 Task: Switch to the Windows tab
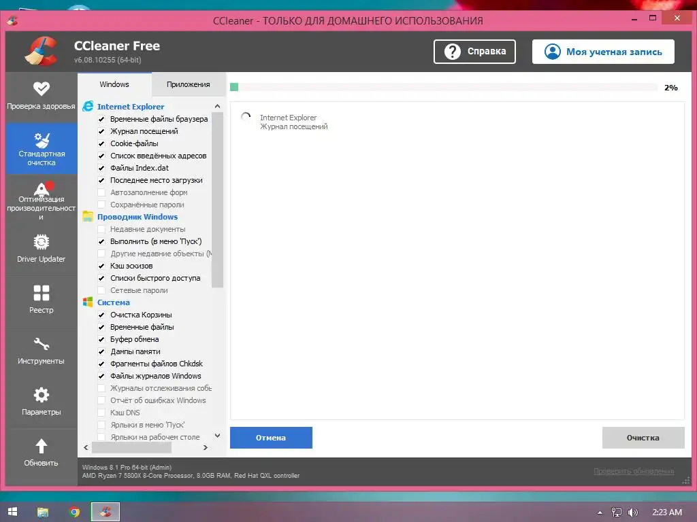pyautogui.click(x=114, y=84)
